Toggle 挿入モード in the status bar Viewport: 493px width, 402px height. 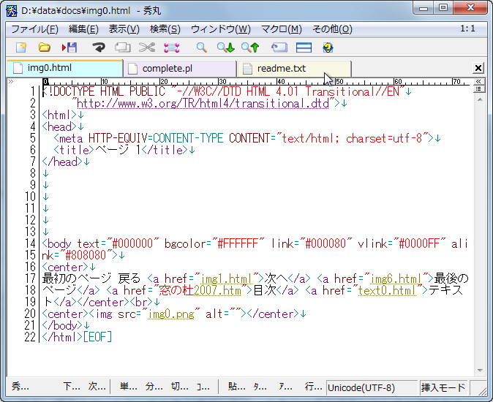(x=443, y=387)
